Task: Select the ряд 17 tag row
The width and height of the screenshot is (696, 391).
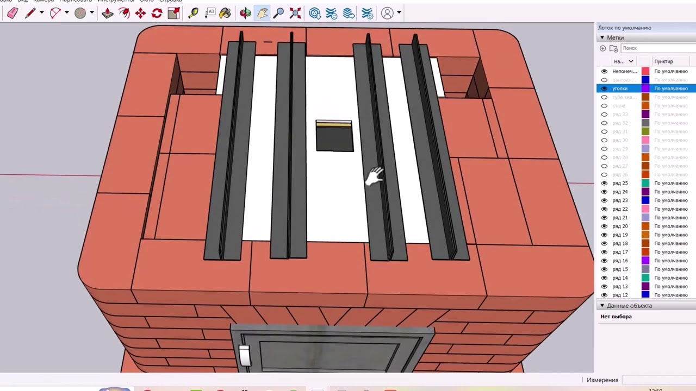Action: (x=646, y=252)
